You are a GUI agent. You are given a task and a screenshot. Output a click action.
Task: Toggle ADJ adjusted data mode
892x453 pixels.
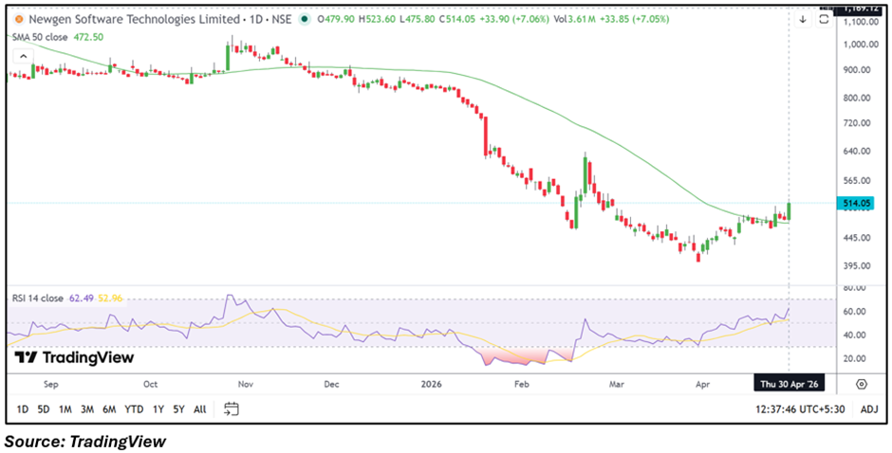(869, 409)
